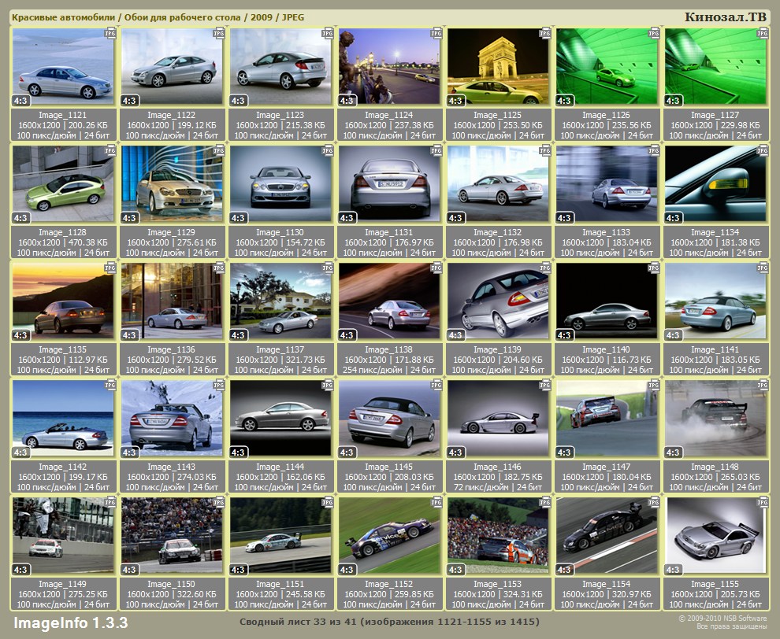Click the 4:3 ratio badge on Image_1155
This screenshot has width=780, height=639.
(x=673, y=570)
